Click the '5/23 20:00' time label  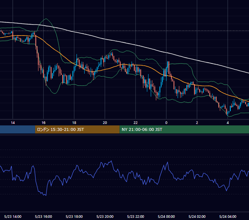105,216
